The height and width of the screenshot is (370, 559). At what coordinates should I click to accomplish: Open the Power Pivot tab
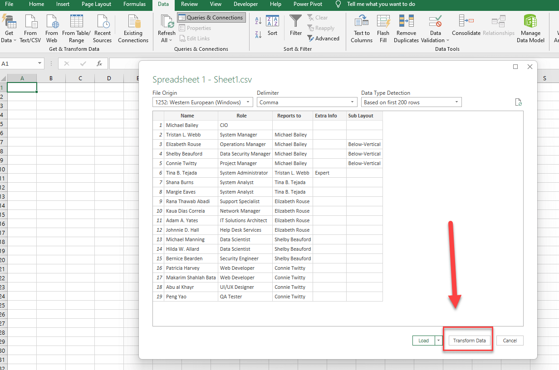pyautogui.click(x=307, y=5)
